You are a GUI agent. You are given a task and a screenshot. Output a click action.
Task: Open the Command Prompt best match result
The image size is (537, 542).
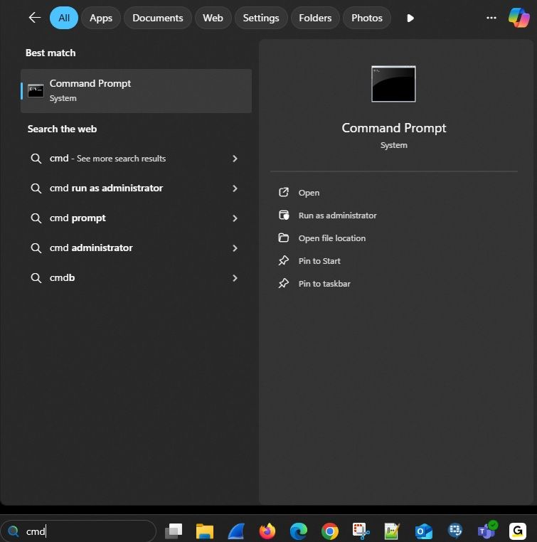pyautogui.click(x=136, y=91)
